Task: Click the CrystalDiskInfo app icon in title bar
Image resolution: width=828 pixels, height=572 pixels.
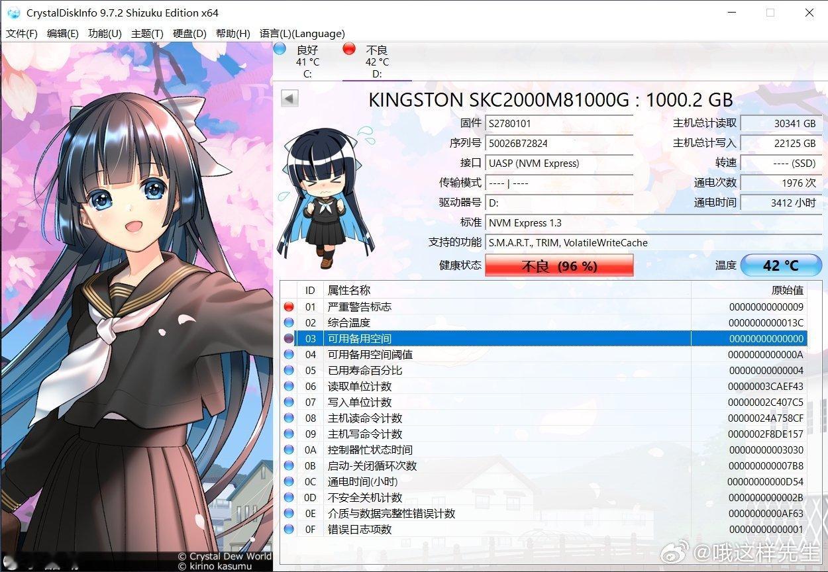Action: [x=14, y=13]
